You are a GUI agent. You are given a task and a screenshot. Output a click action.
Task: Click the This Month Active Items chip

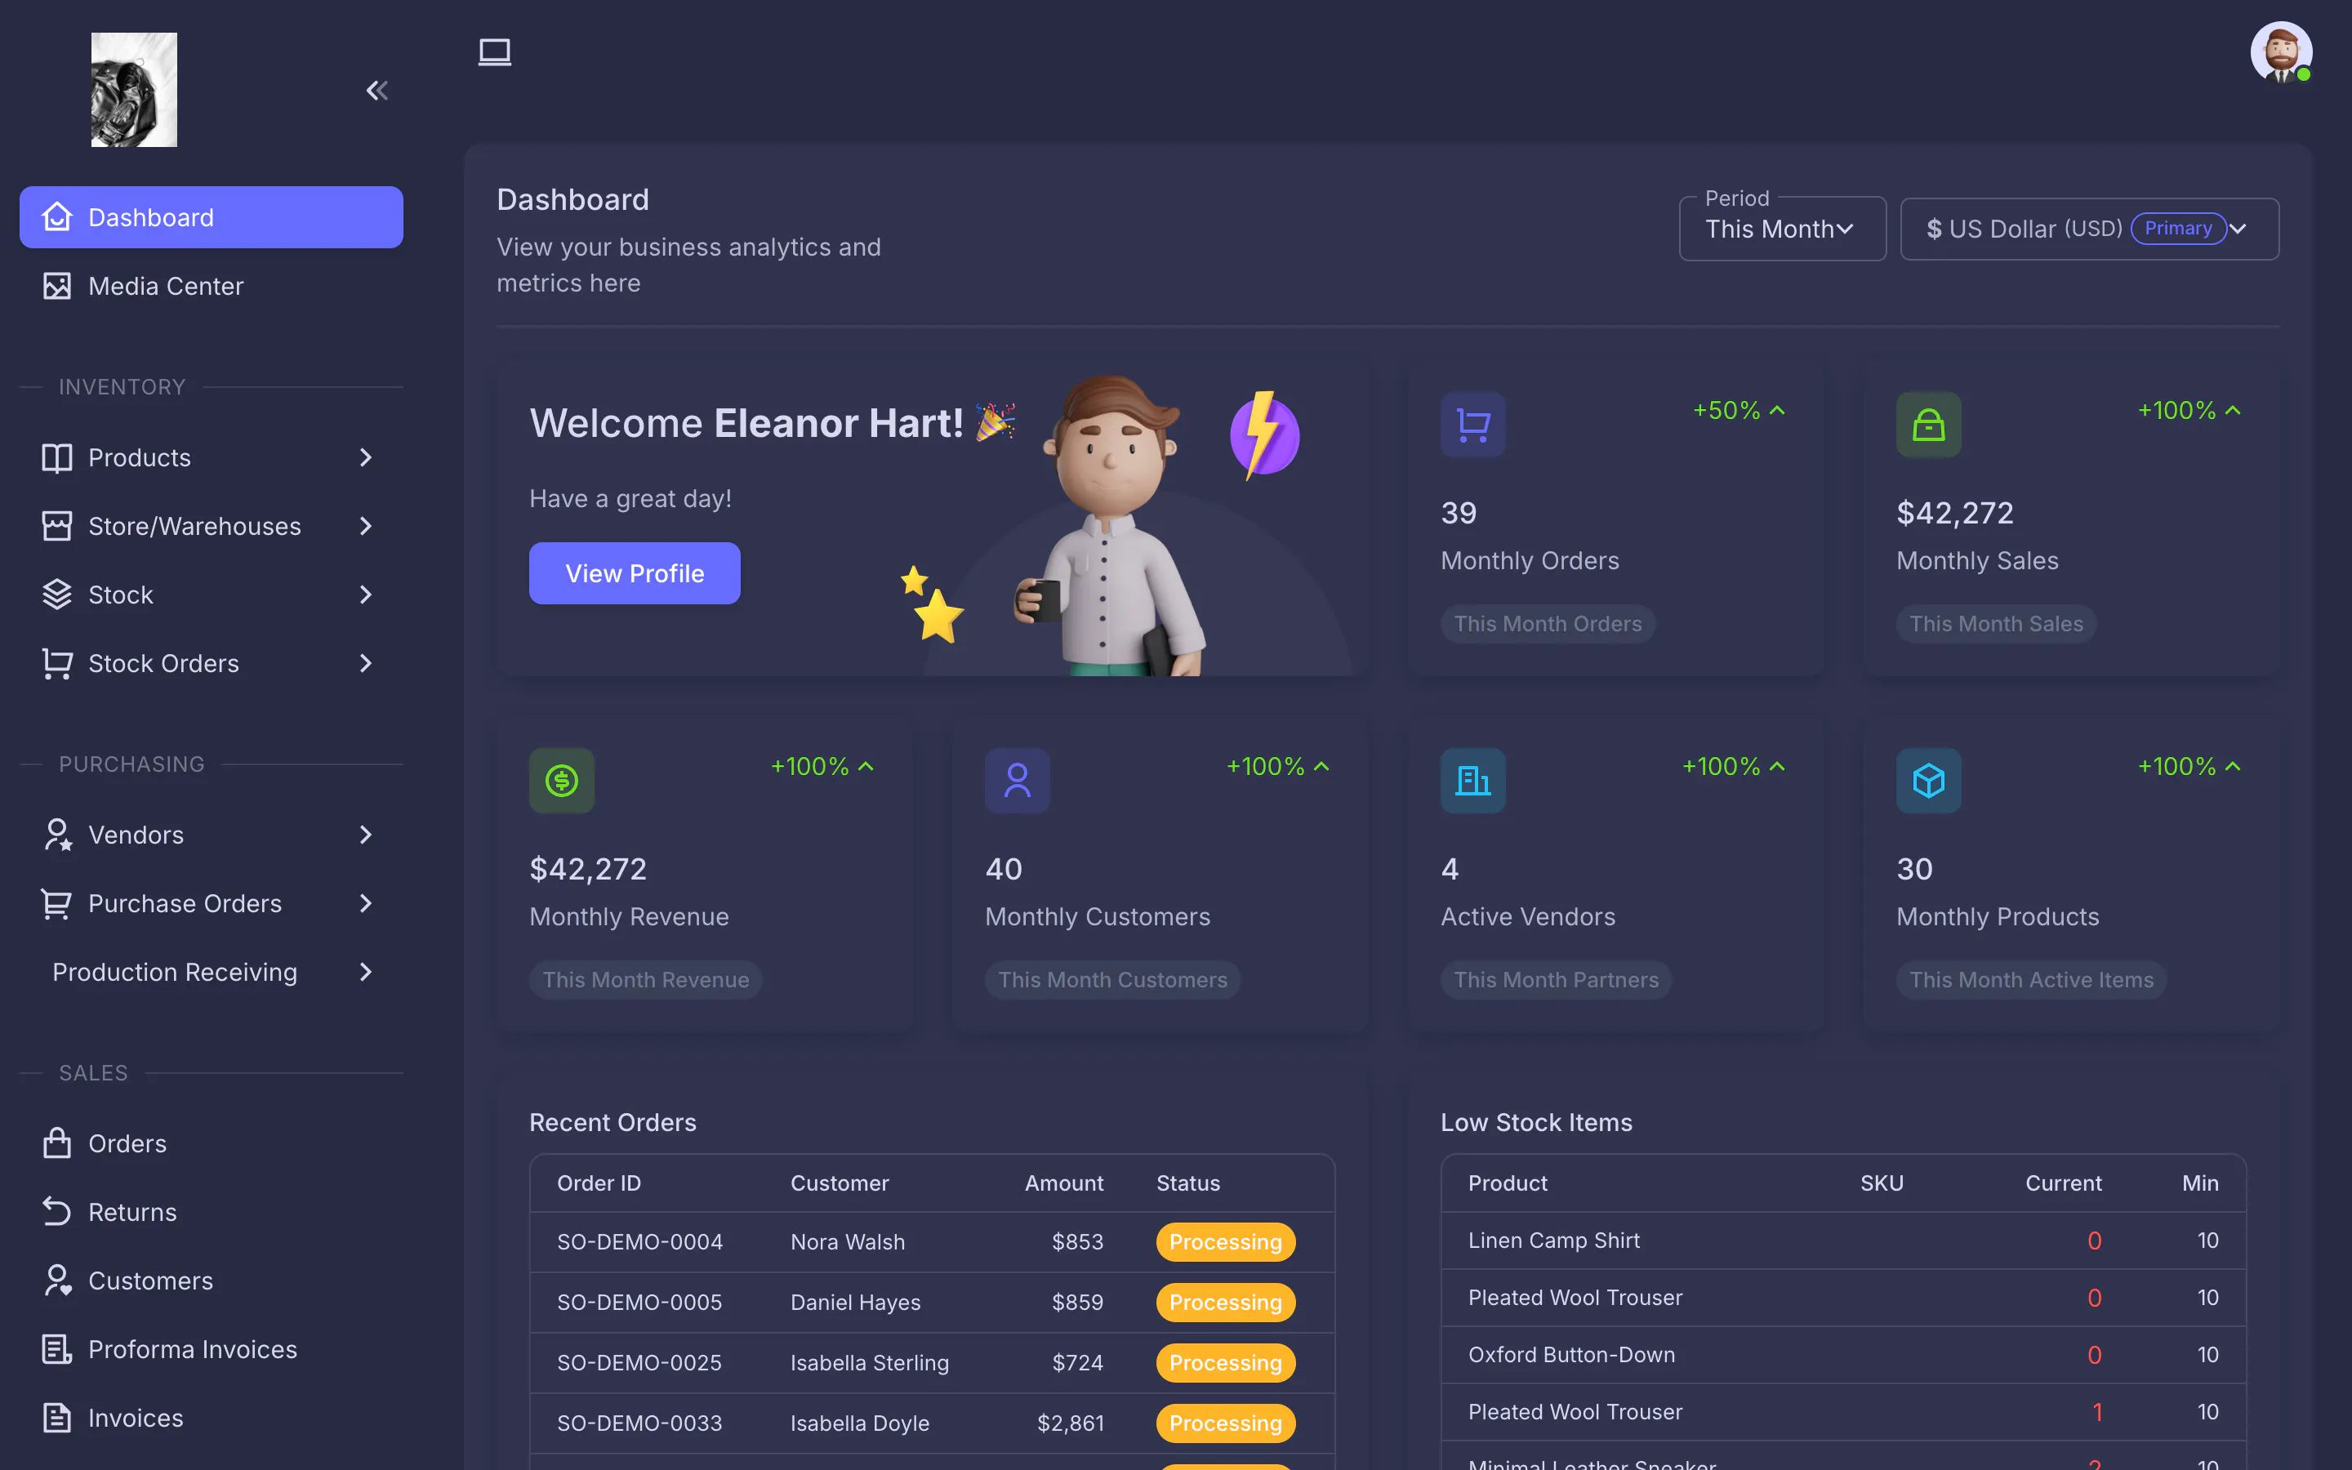pyautogui.click(x=2031, y=980)
